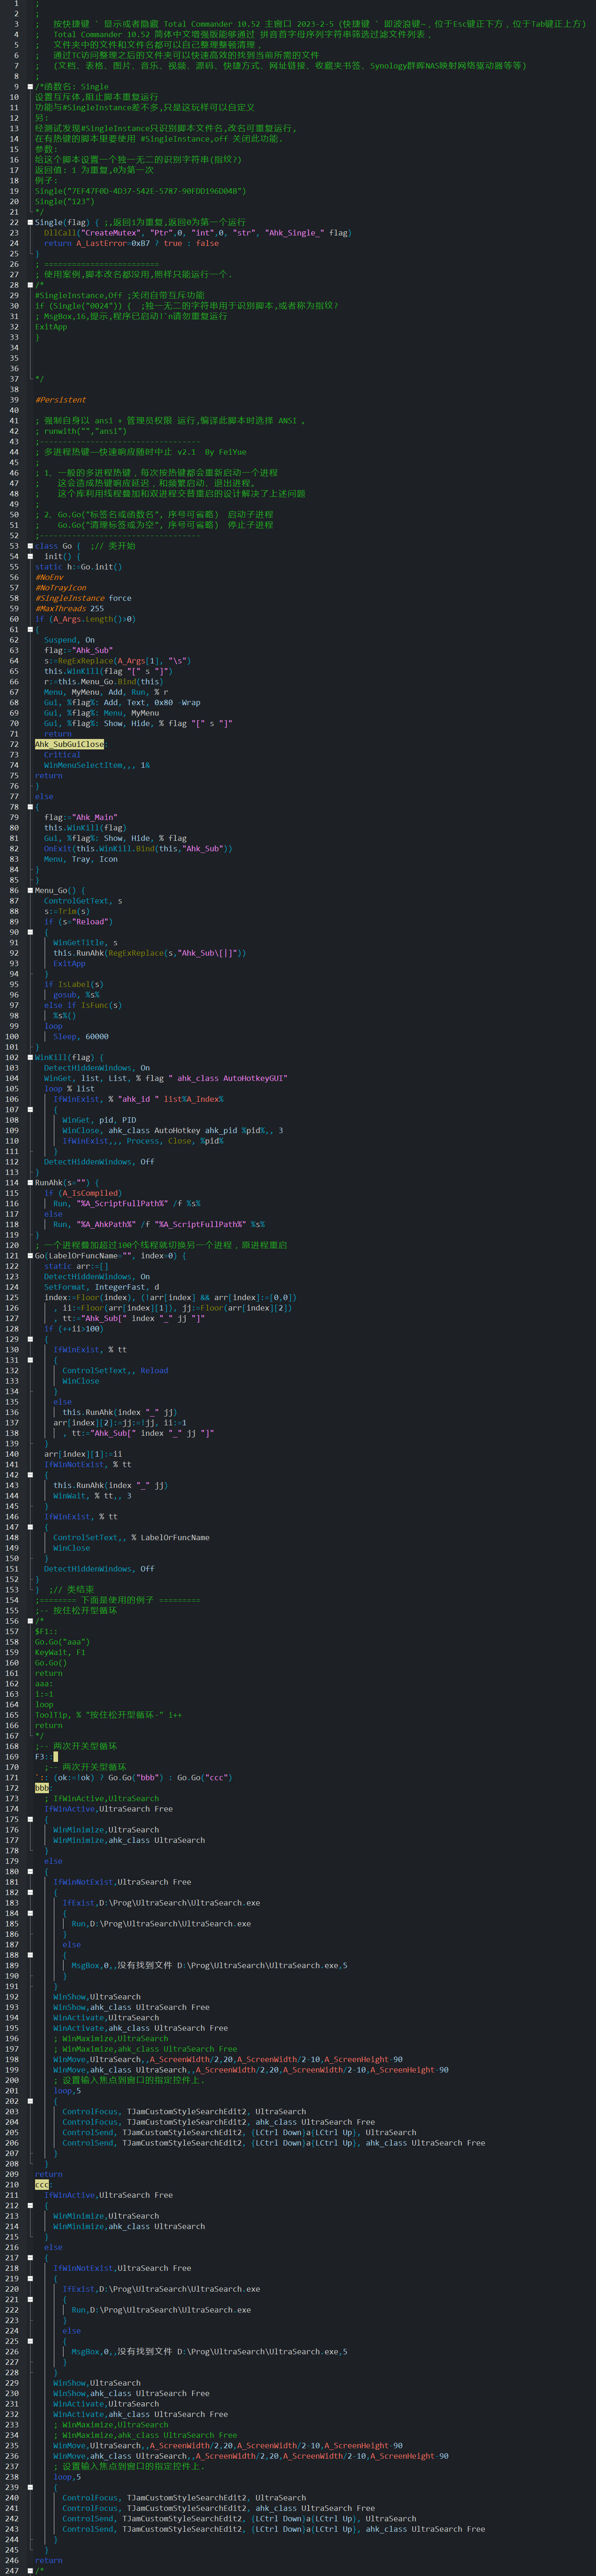596x2576 pixels.
Task: Click the 'flag:="Ahk_Main"' line
Action: [81, 817]
